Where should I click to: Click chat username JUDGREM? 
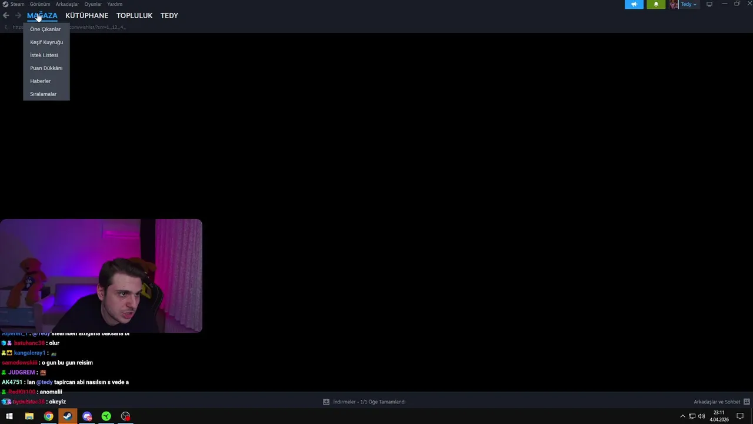(x=21, y=372)
